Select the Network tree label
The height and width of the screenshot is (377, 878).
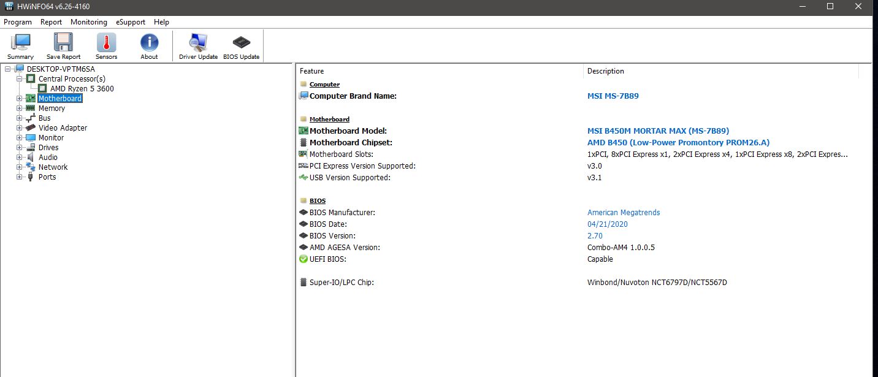(53, 167)
